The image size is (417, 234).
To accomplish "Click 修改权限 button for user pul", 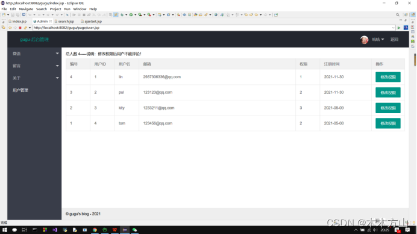I will point(388,93).
